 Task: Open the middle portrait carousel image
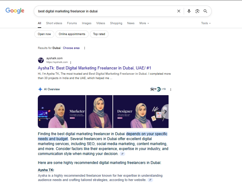(x=99, y=112)
